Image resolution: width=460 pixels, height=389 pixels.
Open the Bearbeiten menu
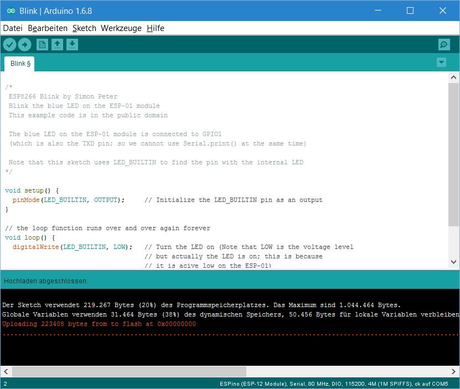(x=48, y=28)
